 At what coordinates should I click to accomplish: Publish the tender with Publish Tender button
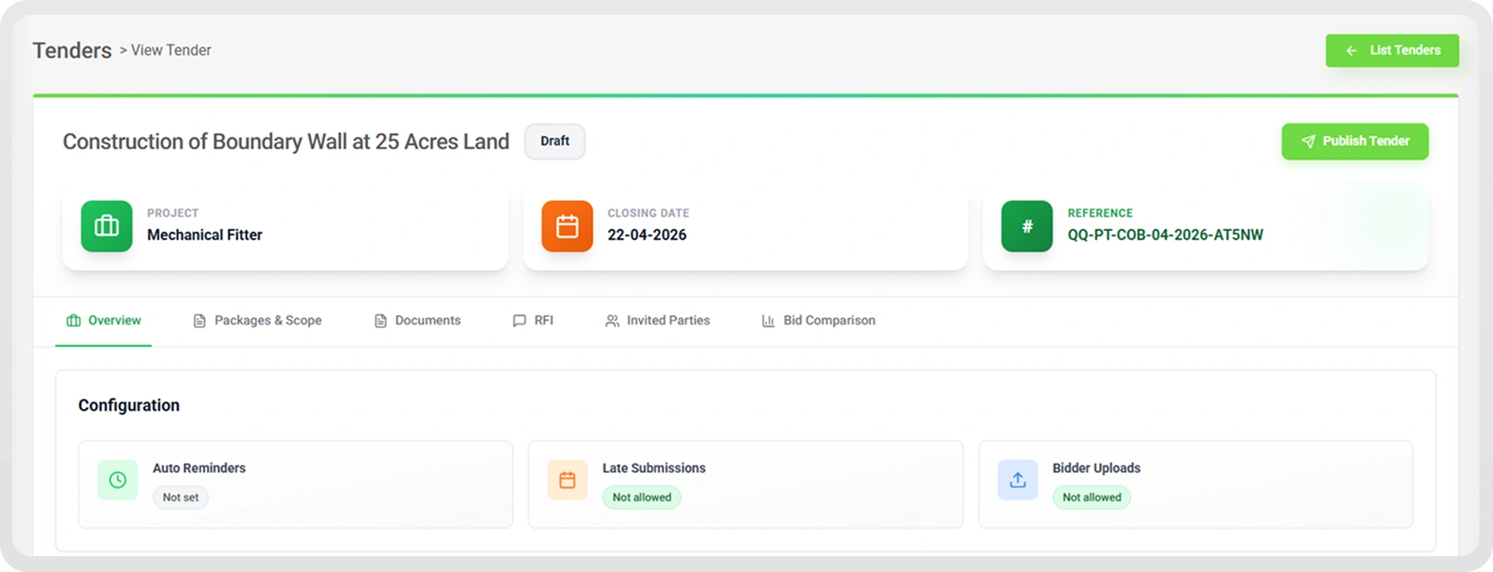(x=1355, y=142)
